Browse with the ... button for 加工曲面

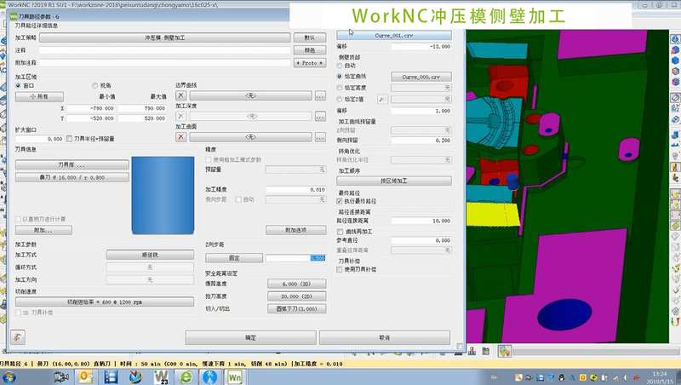coord(321,137)
